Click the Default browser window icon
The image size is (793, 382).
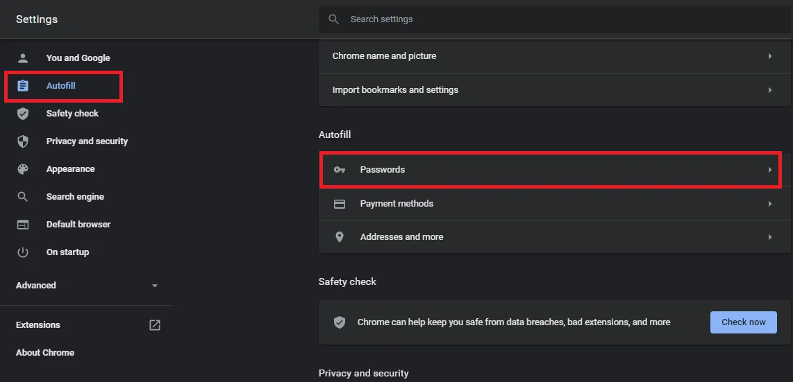coord(23,225)
